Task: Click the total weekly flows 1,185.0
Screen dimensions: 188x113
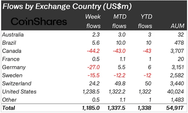Action: tap(91, 108)
